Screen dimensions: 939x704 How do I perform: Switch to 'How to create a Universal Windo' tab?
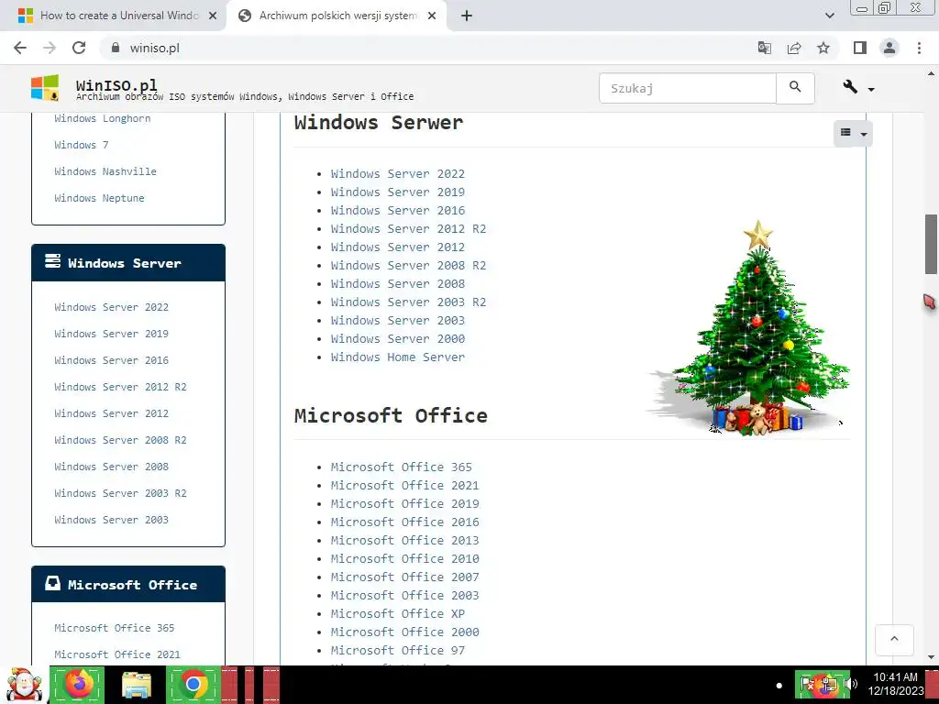pos(120,16)
